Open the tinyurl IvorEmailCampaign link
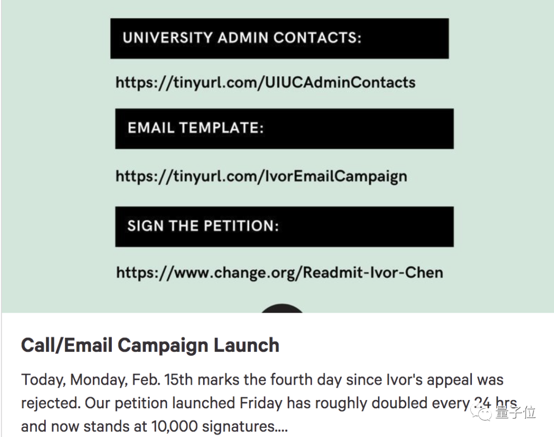554x437 pixels. coord(261,176)
